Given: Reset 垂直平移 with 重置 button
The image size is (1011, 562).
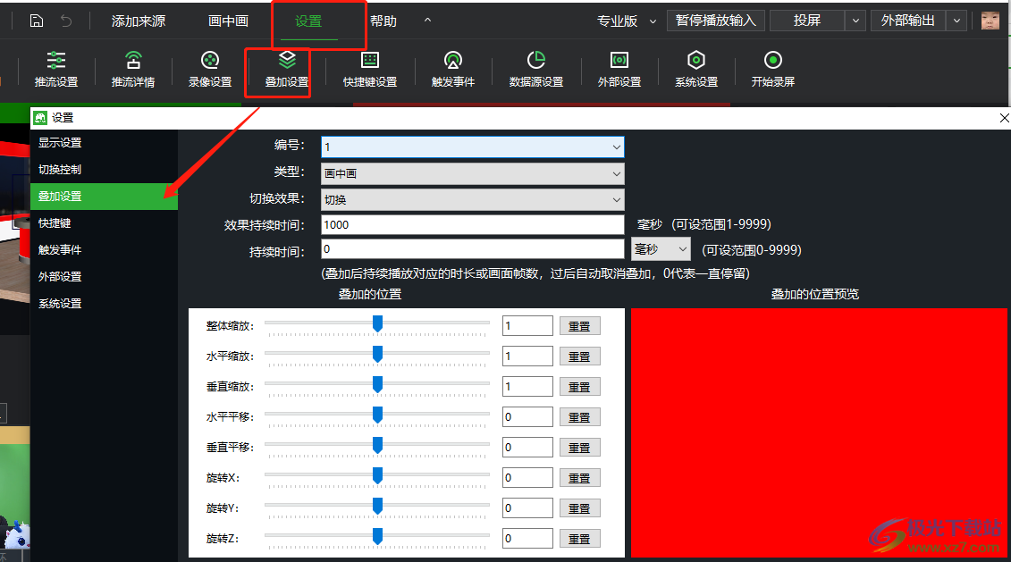Looking at the screenshot, I should 579,448.
